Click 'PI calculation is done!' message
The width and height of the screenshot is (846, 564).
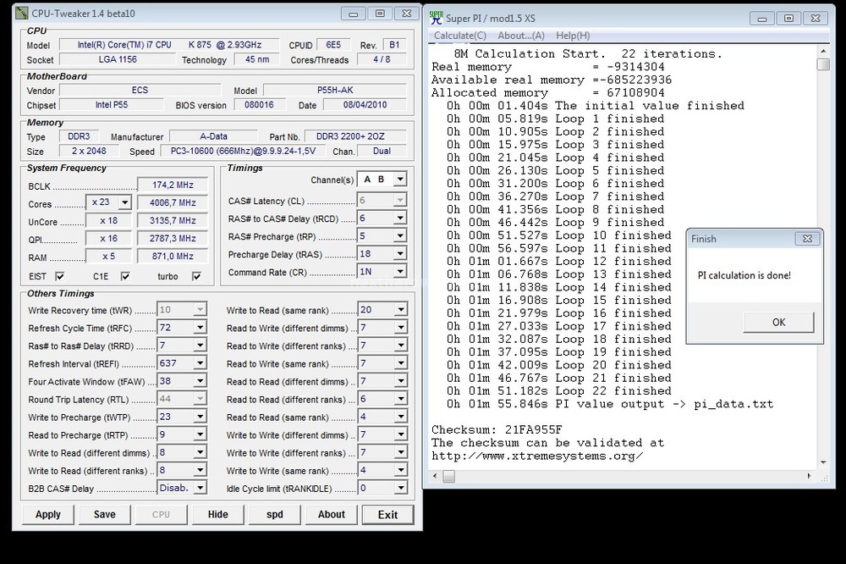tap(744, 275)
